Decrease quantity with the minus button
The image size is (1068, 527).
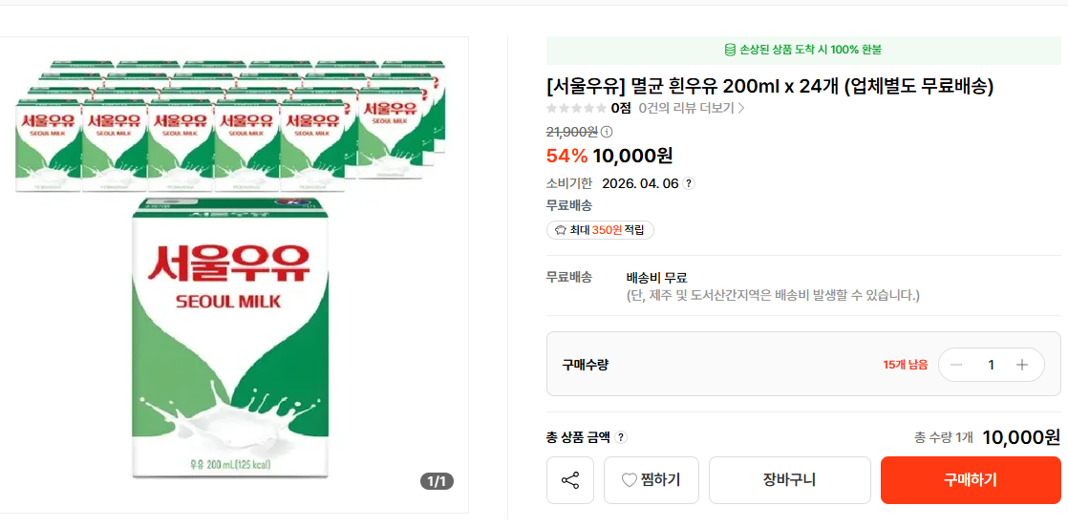[956, 365]
